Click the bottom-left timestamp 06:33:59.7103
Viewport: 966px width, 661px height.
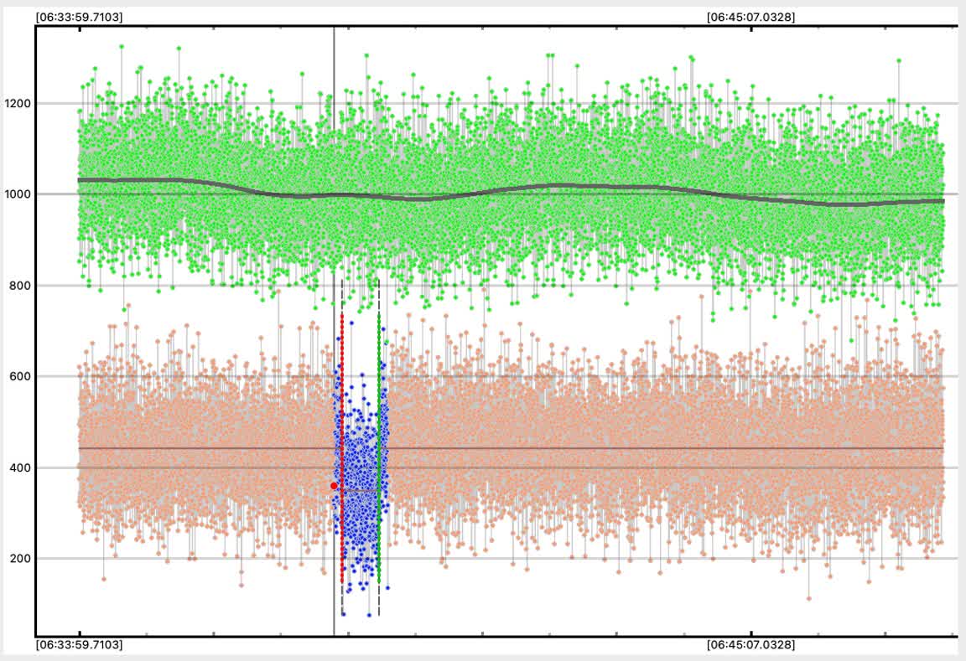pos(80,645)
